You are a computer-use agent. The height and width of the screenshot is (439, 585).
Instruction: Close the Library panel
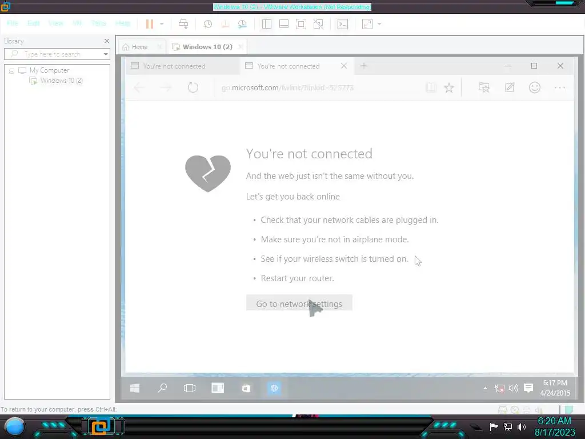[x=107, y=41]
